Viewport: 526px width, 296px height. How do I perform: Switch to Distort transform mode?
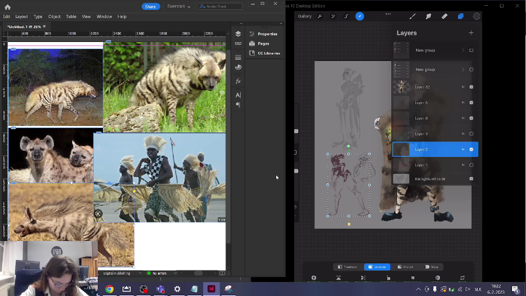(405, 267)
